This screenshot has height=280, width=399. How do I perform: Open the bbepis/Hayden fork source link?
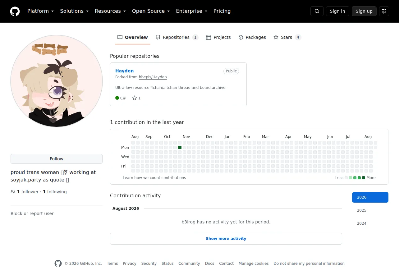pos(153,77)
